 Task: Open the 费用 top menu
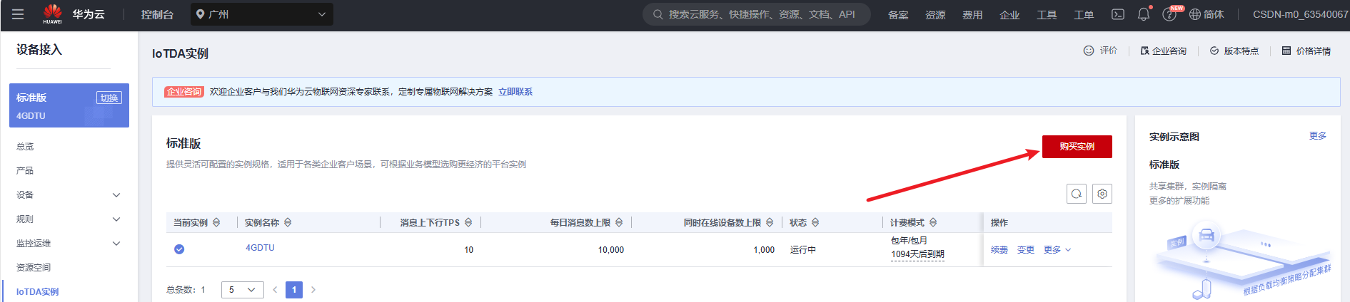pos(972,14)
